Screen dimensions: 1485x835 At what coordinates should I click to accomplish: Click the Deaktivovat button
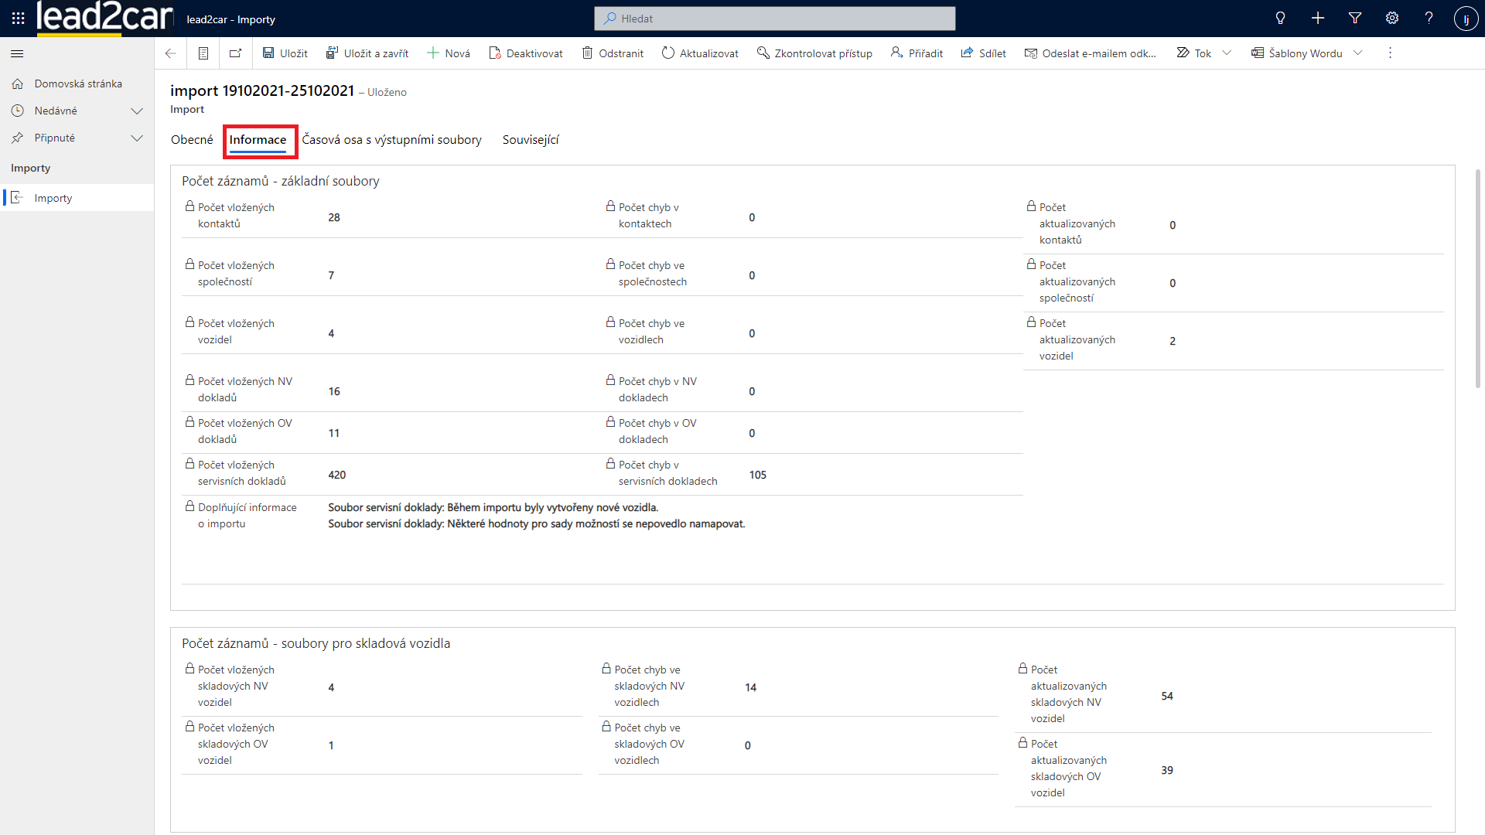tap(526, 53)
